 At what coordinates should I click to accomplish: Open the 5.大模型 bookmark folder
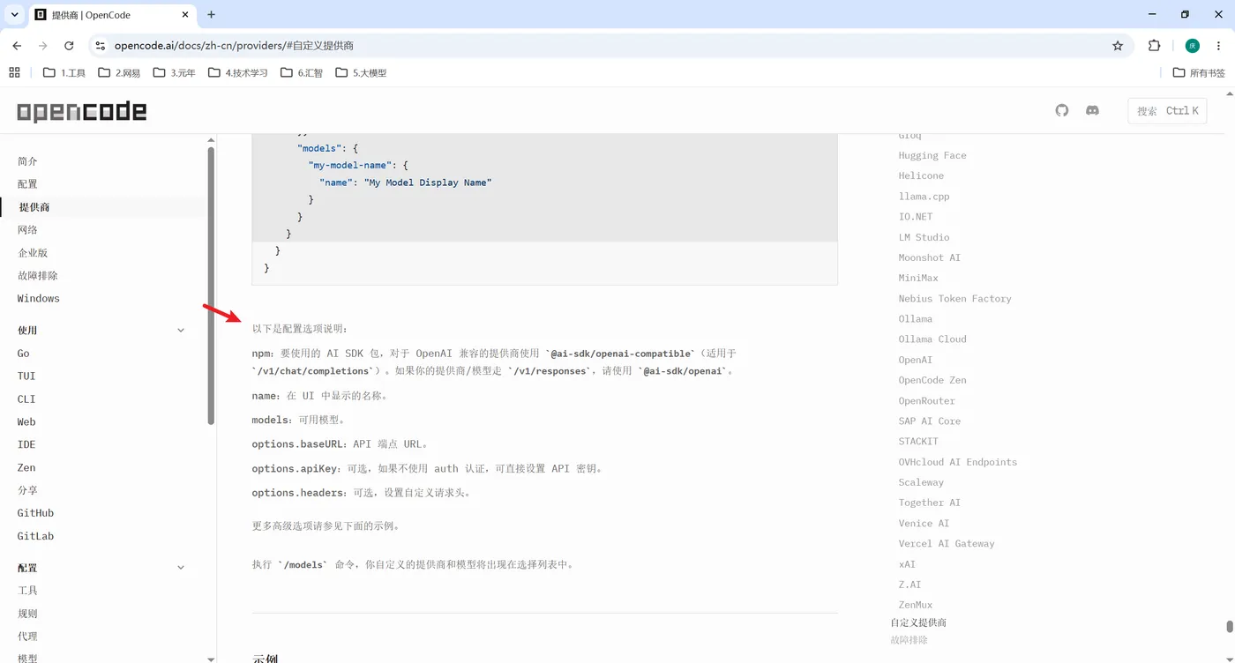click(361, 72)
